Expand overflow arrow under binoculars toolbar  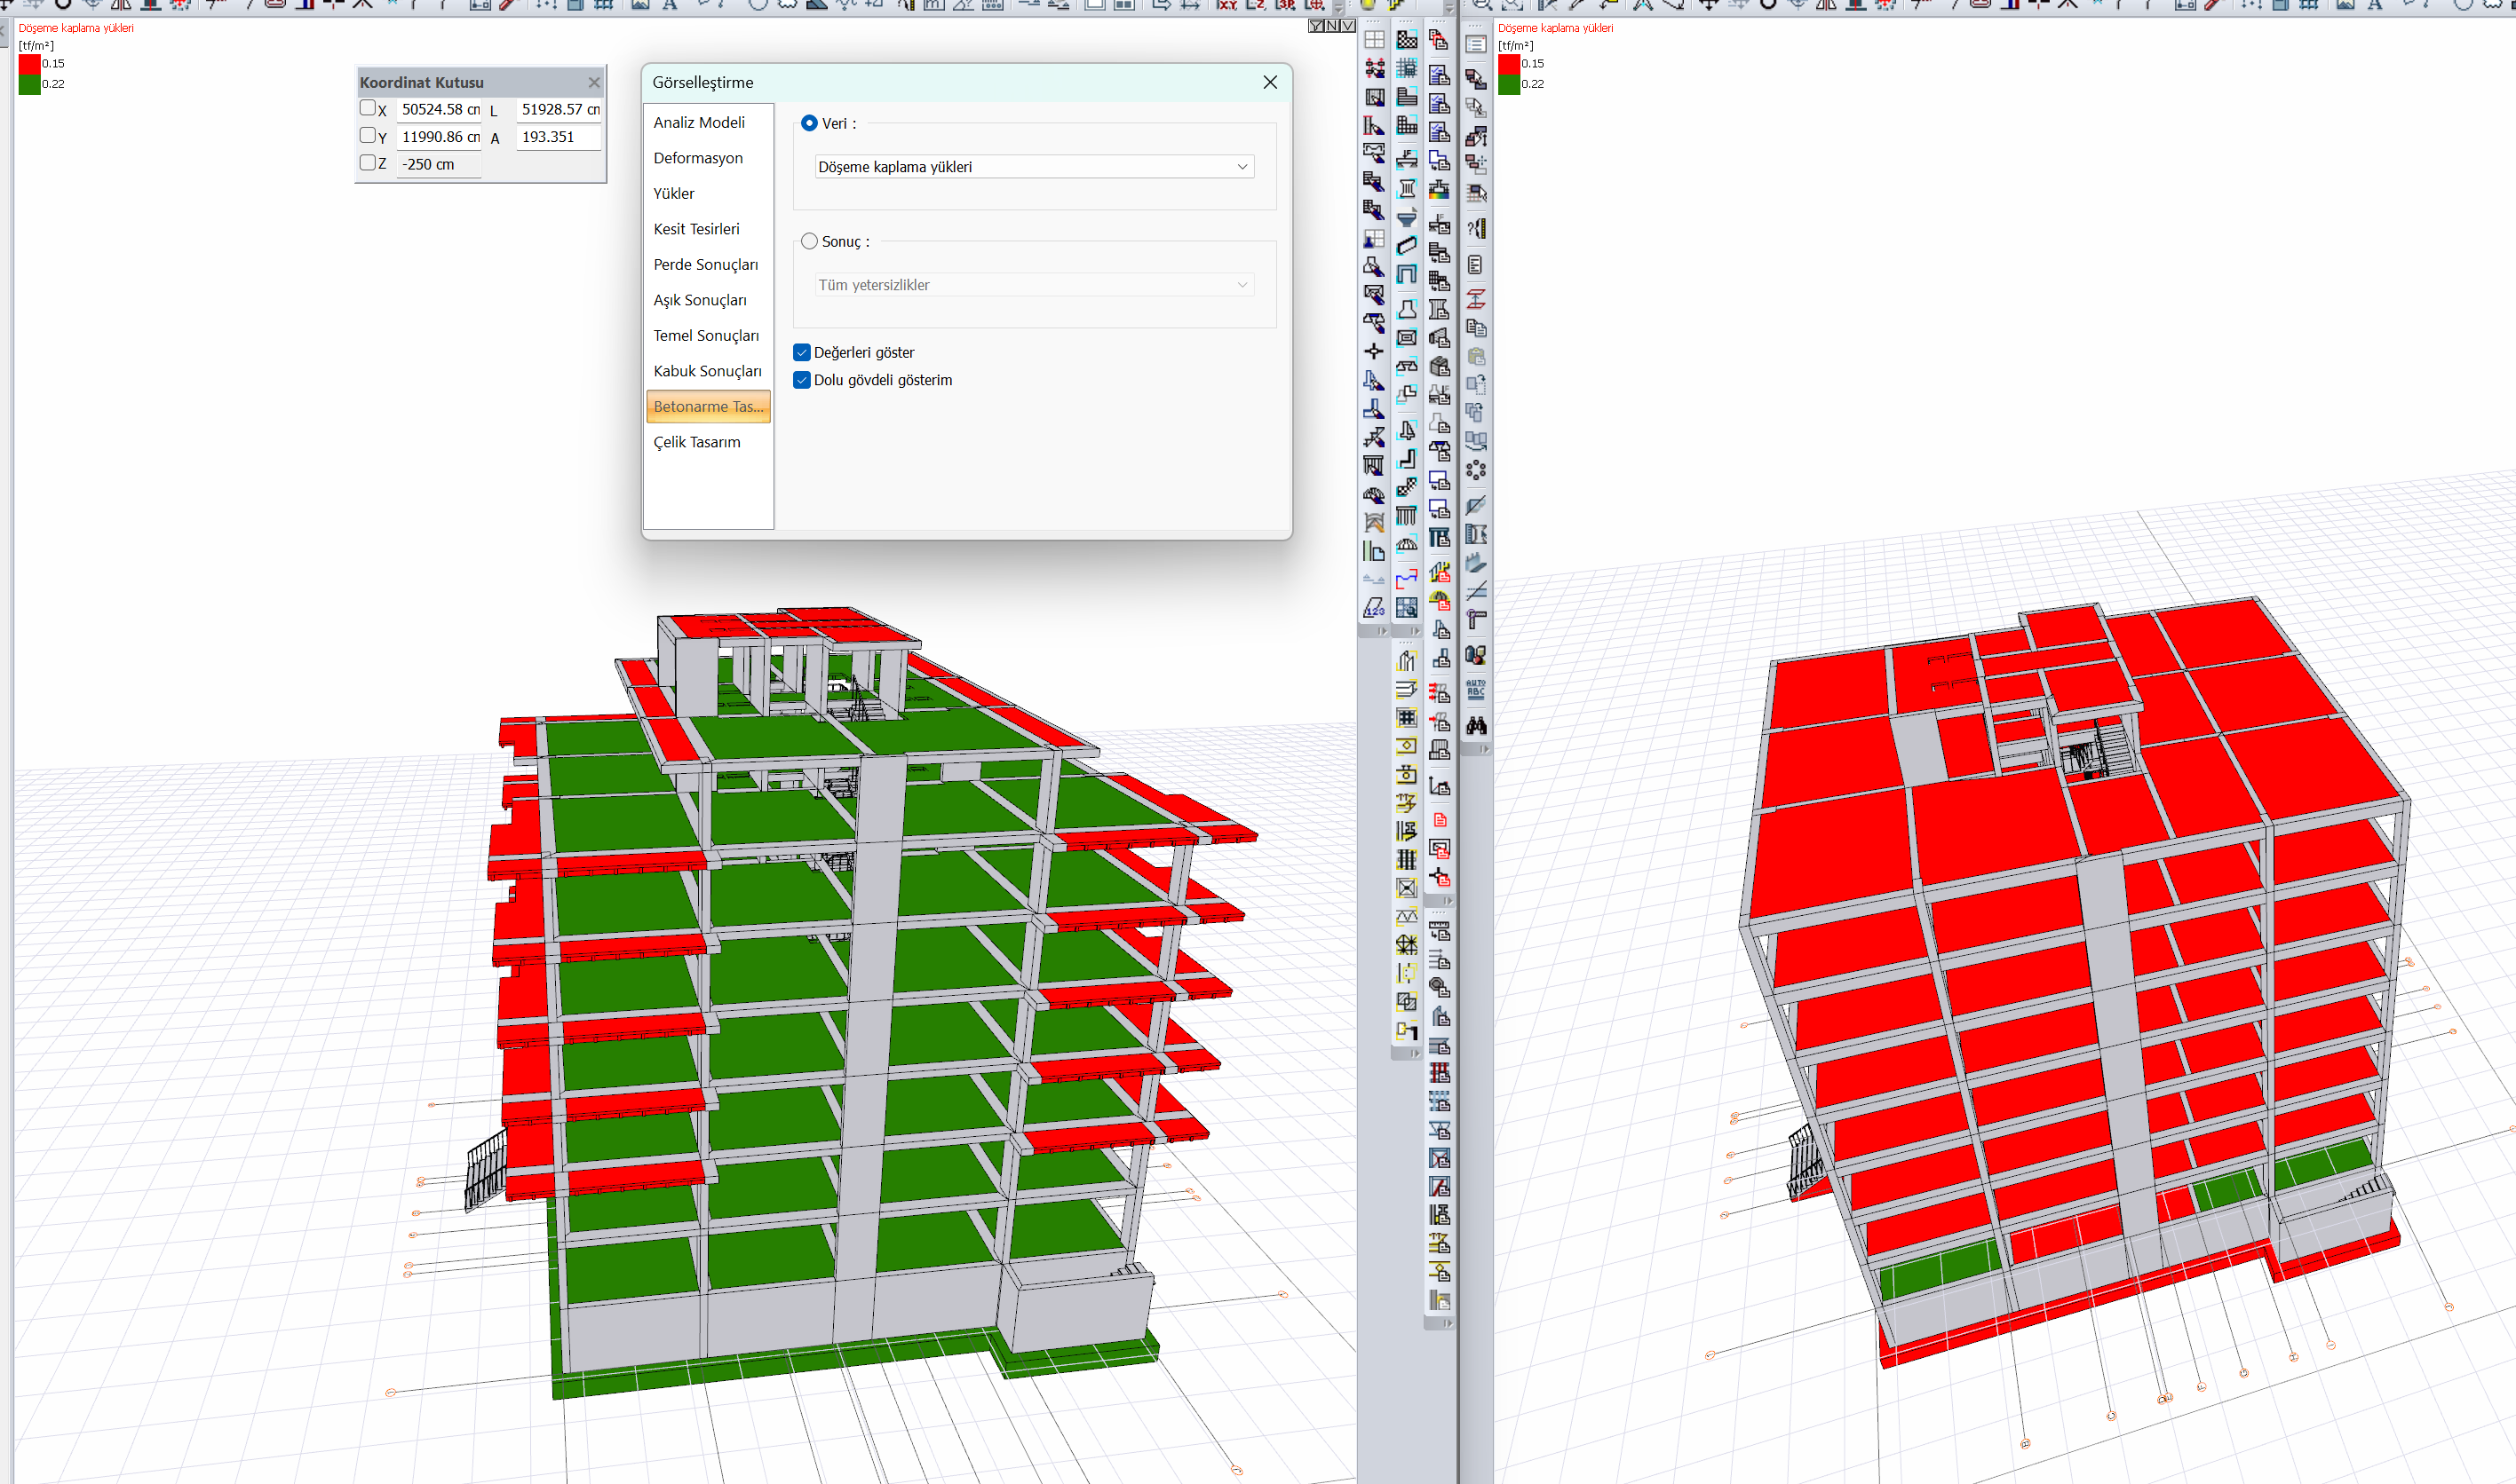click(1485, 749)
